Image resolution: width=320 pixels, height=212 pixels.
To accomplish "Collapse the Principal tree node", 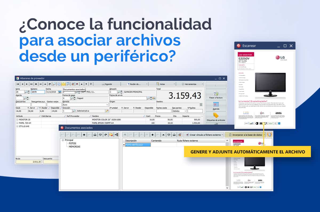I will 63,140.
